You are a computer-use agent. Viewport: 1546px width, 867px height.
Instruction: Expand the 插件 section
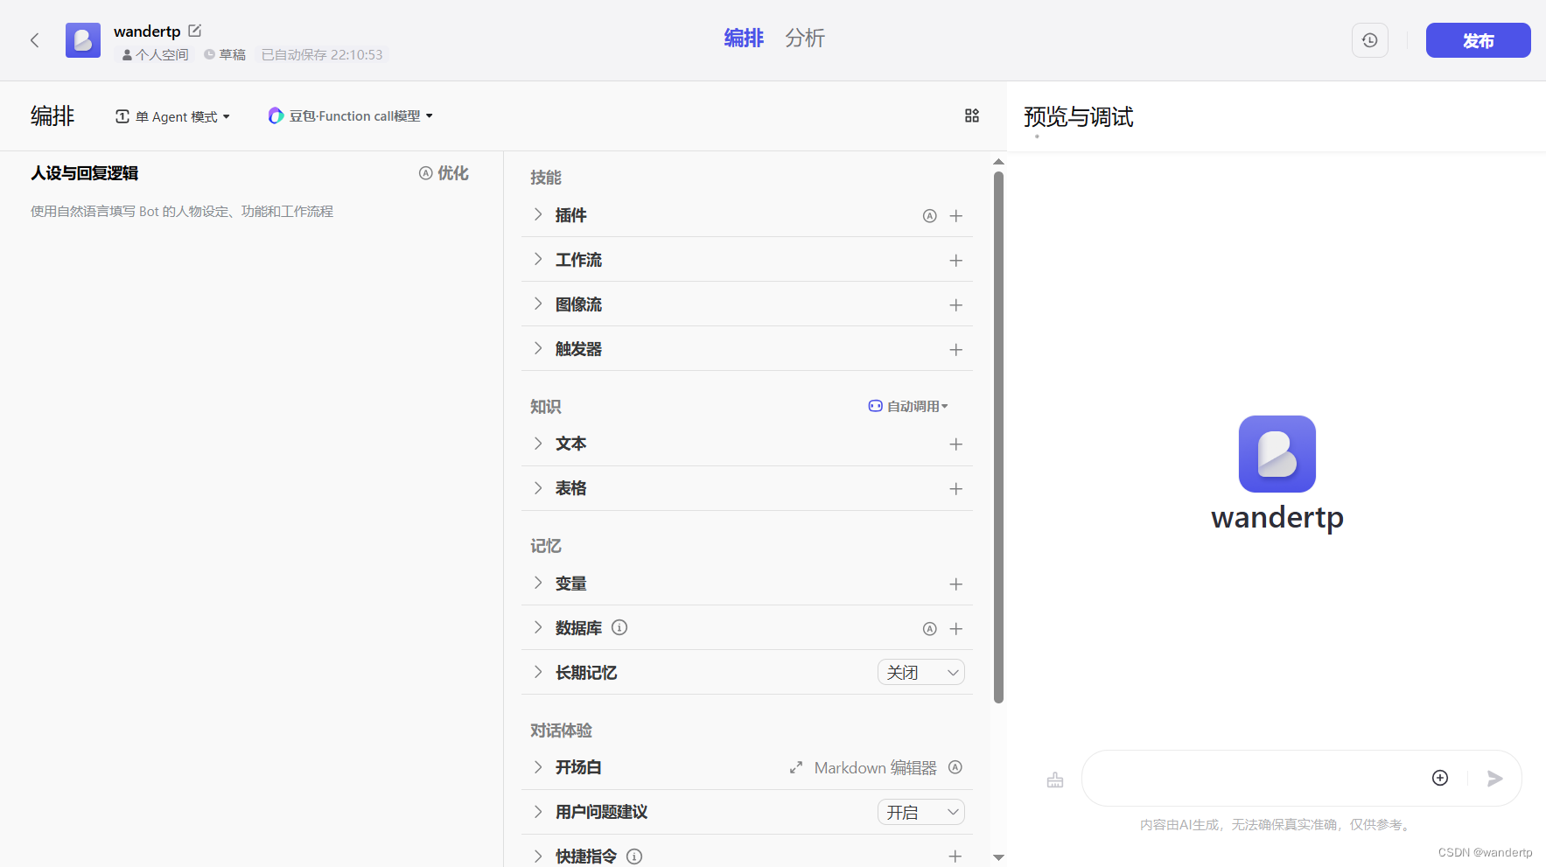[538, 215]
